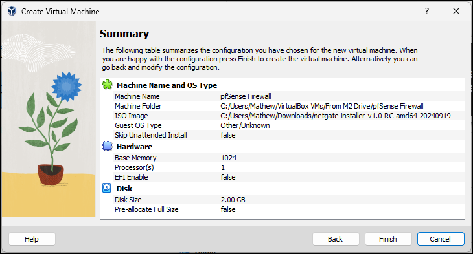The width and height of the screenshot is (473, 254).
Task: Select the Skip Unattended Install row label
Action: point(151,135)
